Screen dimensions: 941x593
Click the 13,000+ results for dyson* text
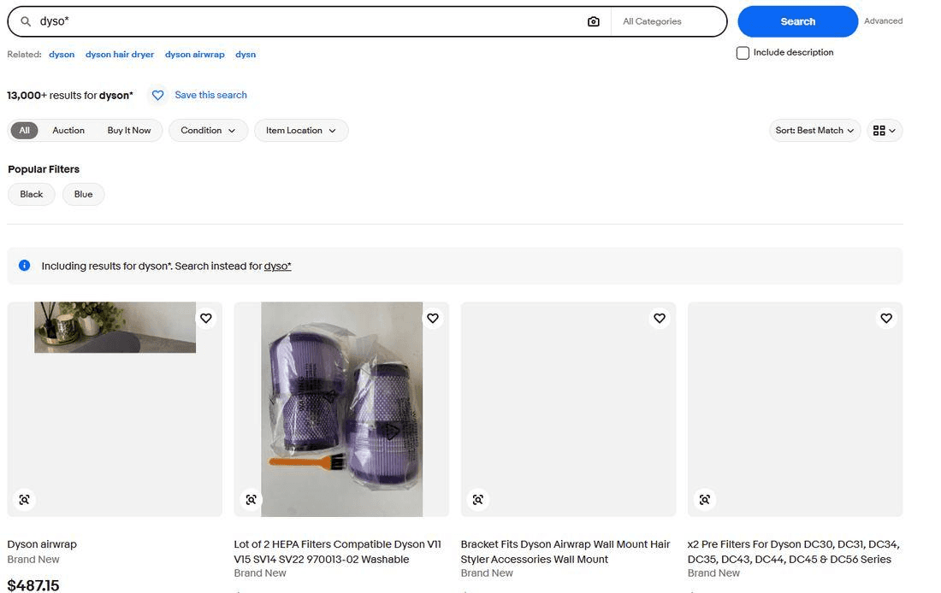pos(70,96)
